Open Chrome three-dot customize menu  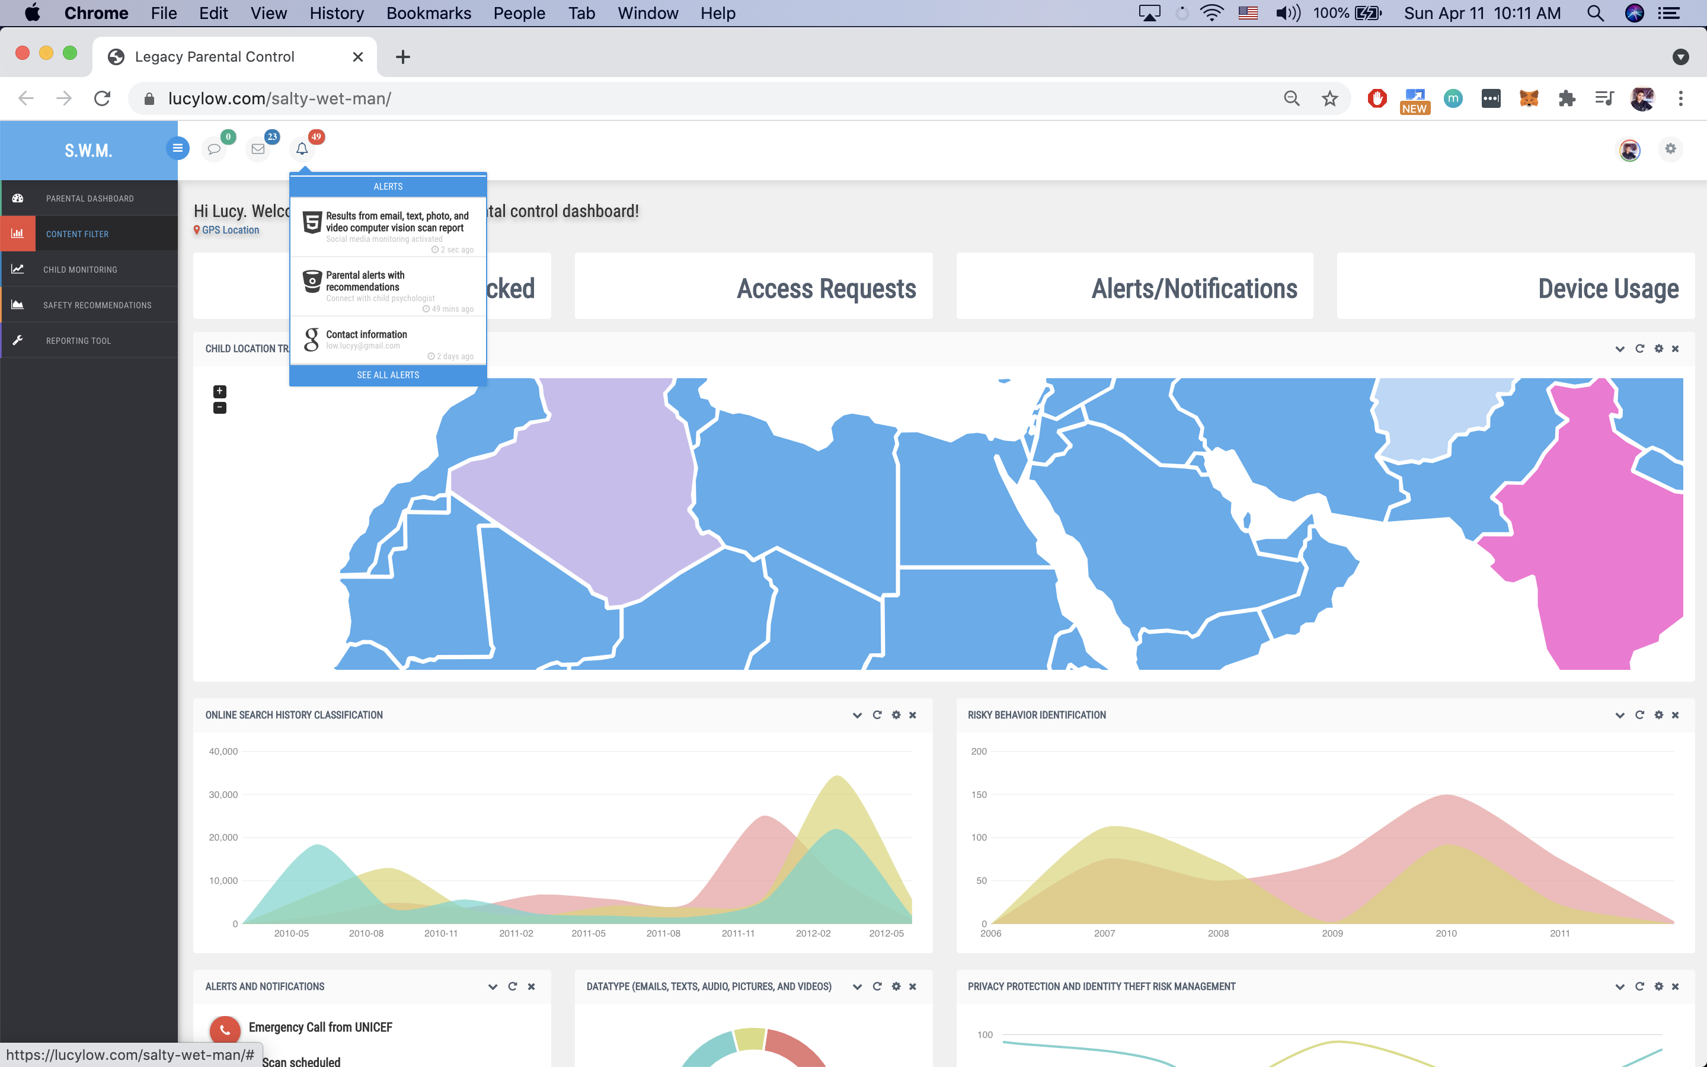[1681, 98]
